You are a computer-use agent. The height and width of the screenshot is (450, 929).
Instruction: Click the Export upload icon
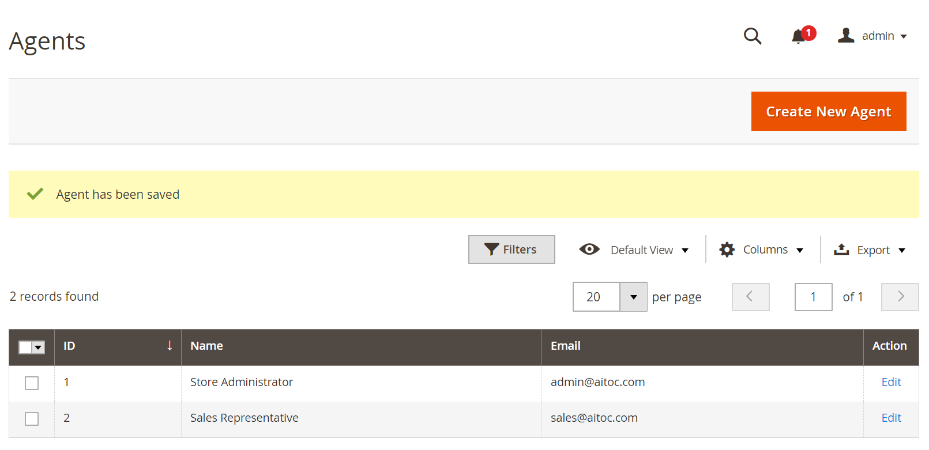[841, 249]
